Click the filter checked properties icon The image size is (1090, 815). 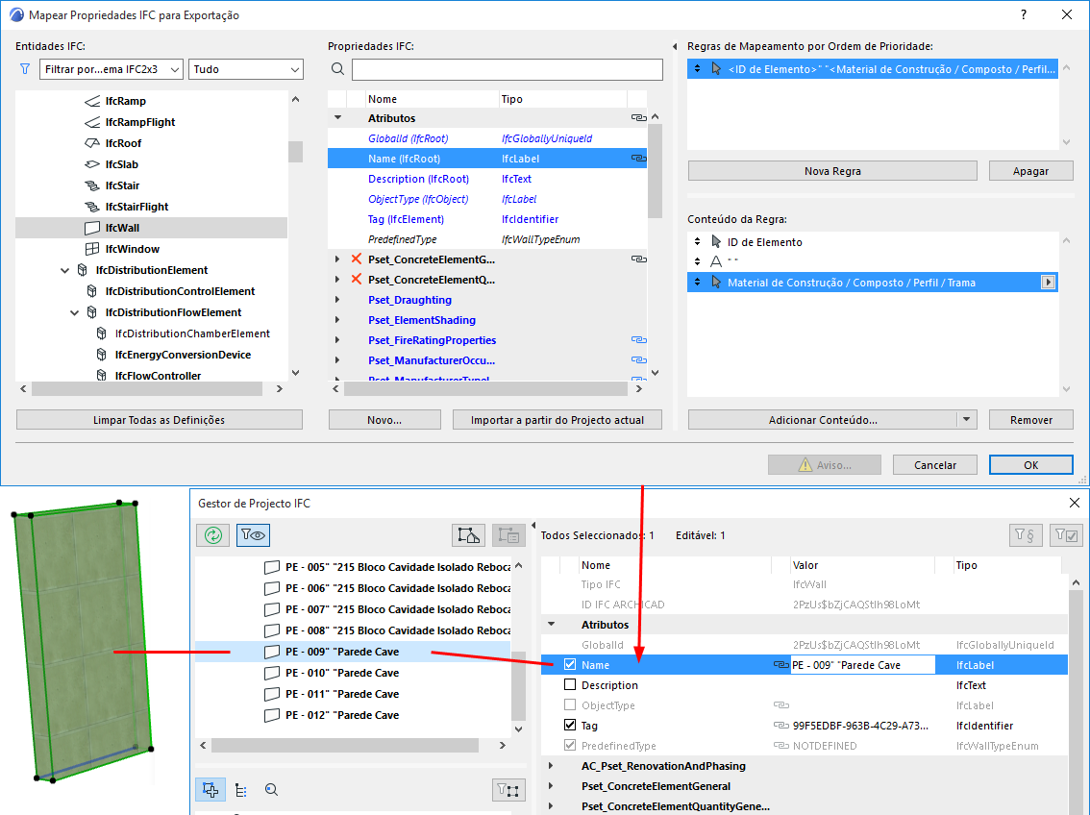point(1066,535)
